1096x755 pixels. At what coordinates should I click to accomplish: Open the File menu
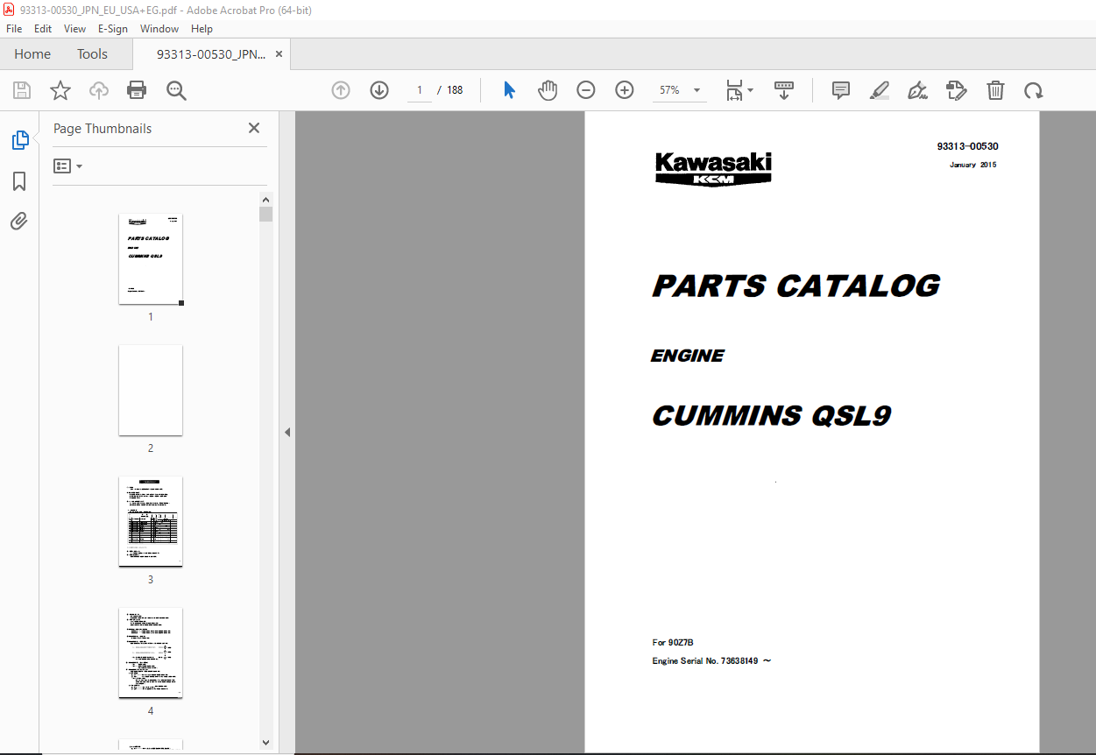coord(14,28)
